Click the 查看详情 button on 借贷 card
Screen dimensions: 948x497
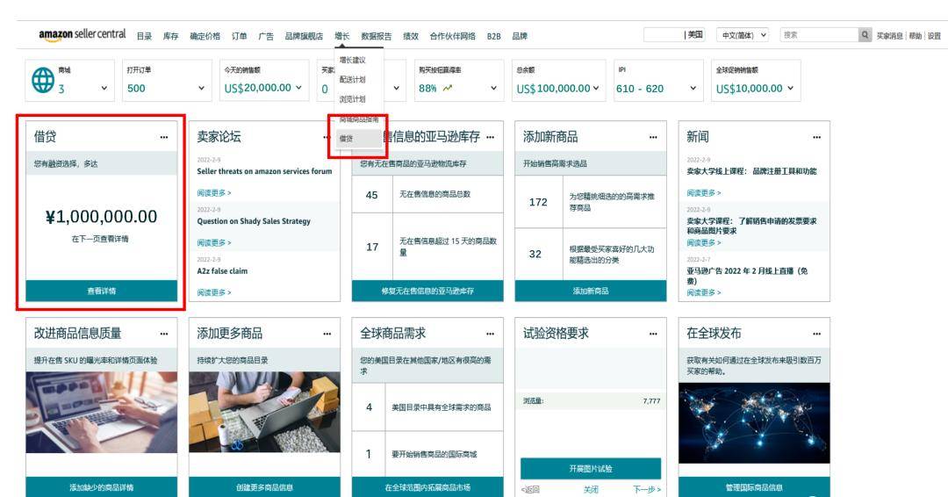point(102,291)
